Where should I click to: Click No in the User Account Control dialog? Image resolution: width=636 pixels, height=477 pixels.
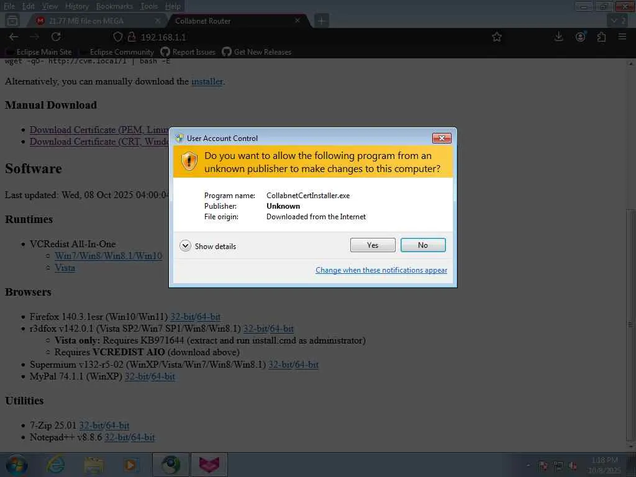click(422, 245)
